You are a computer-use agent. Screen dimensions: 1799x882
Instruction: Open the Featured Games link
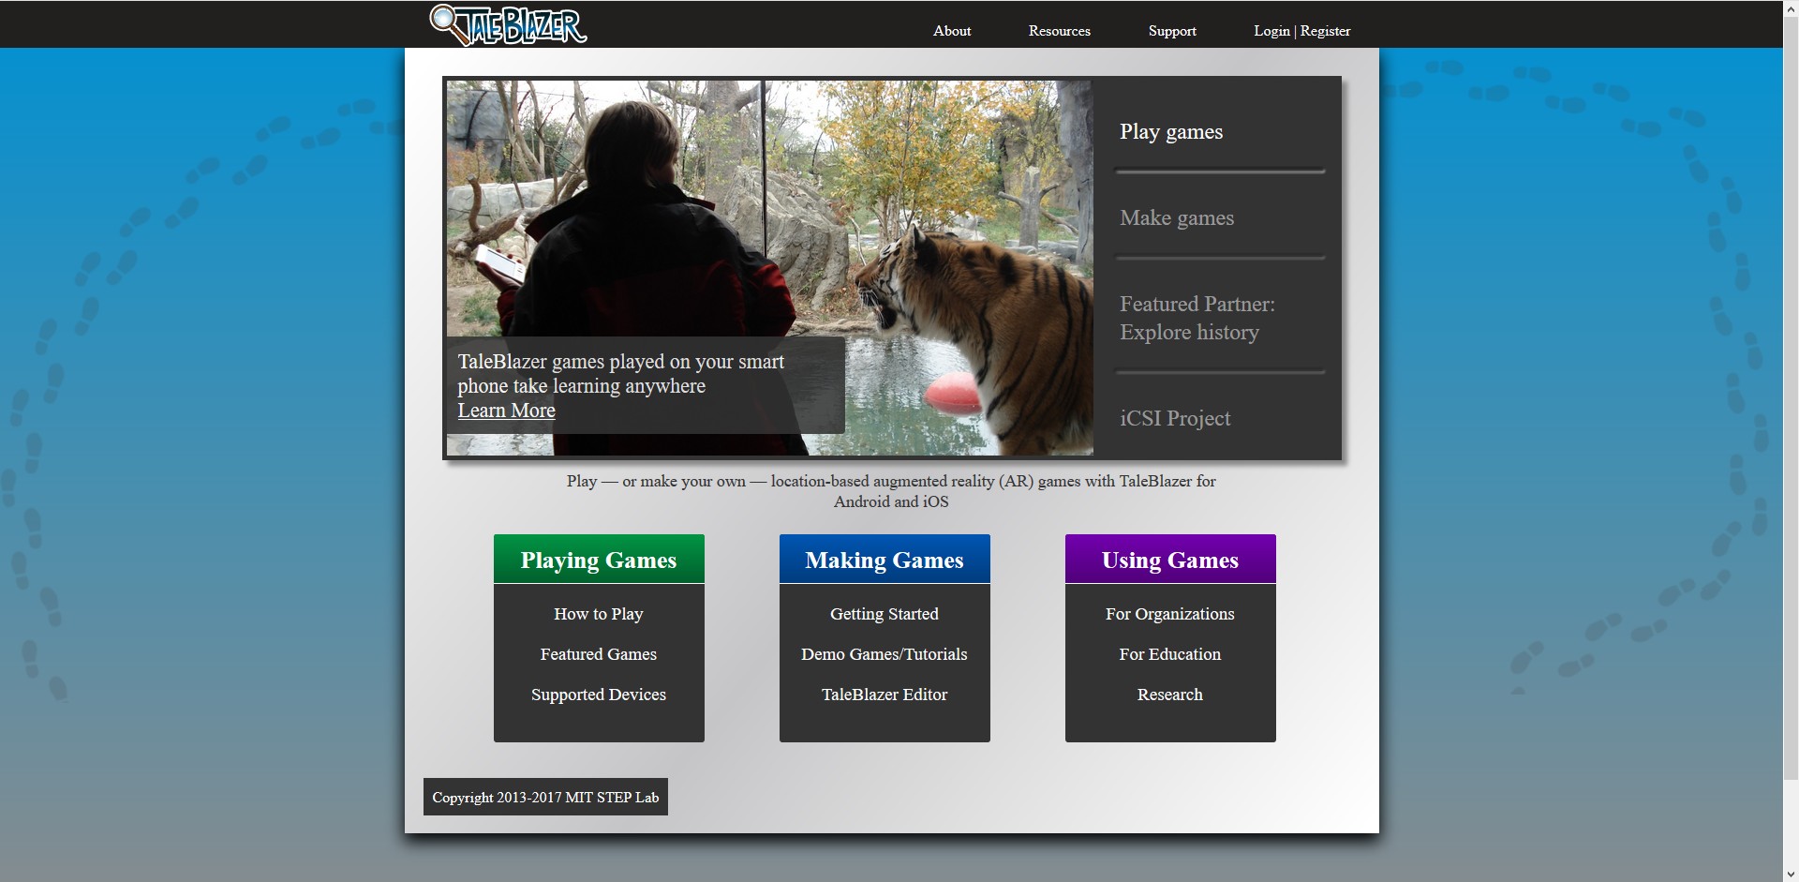(x=599, y=654)
